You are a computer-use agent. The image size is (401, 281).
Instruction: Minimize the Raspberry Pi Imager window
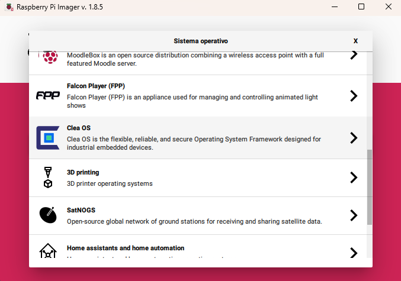tap(335, 7)
